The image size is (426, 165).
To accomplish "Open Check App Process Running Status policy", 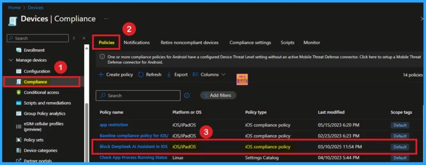I will (134, 158).
